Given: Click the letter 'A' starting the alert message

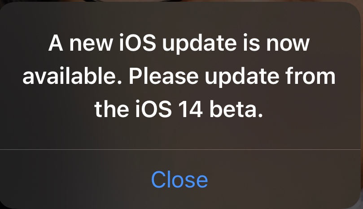Looking at the screenshot, I should [x=56, y=43].
